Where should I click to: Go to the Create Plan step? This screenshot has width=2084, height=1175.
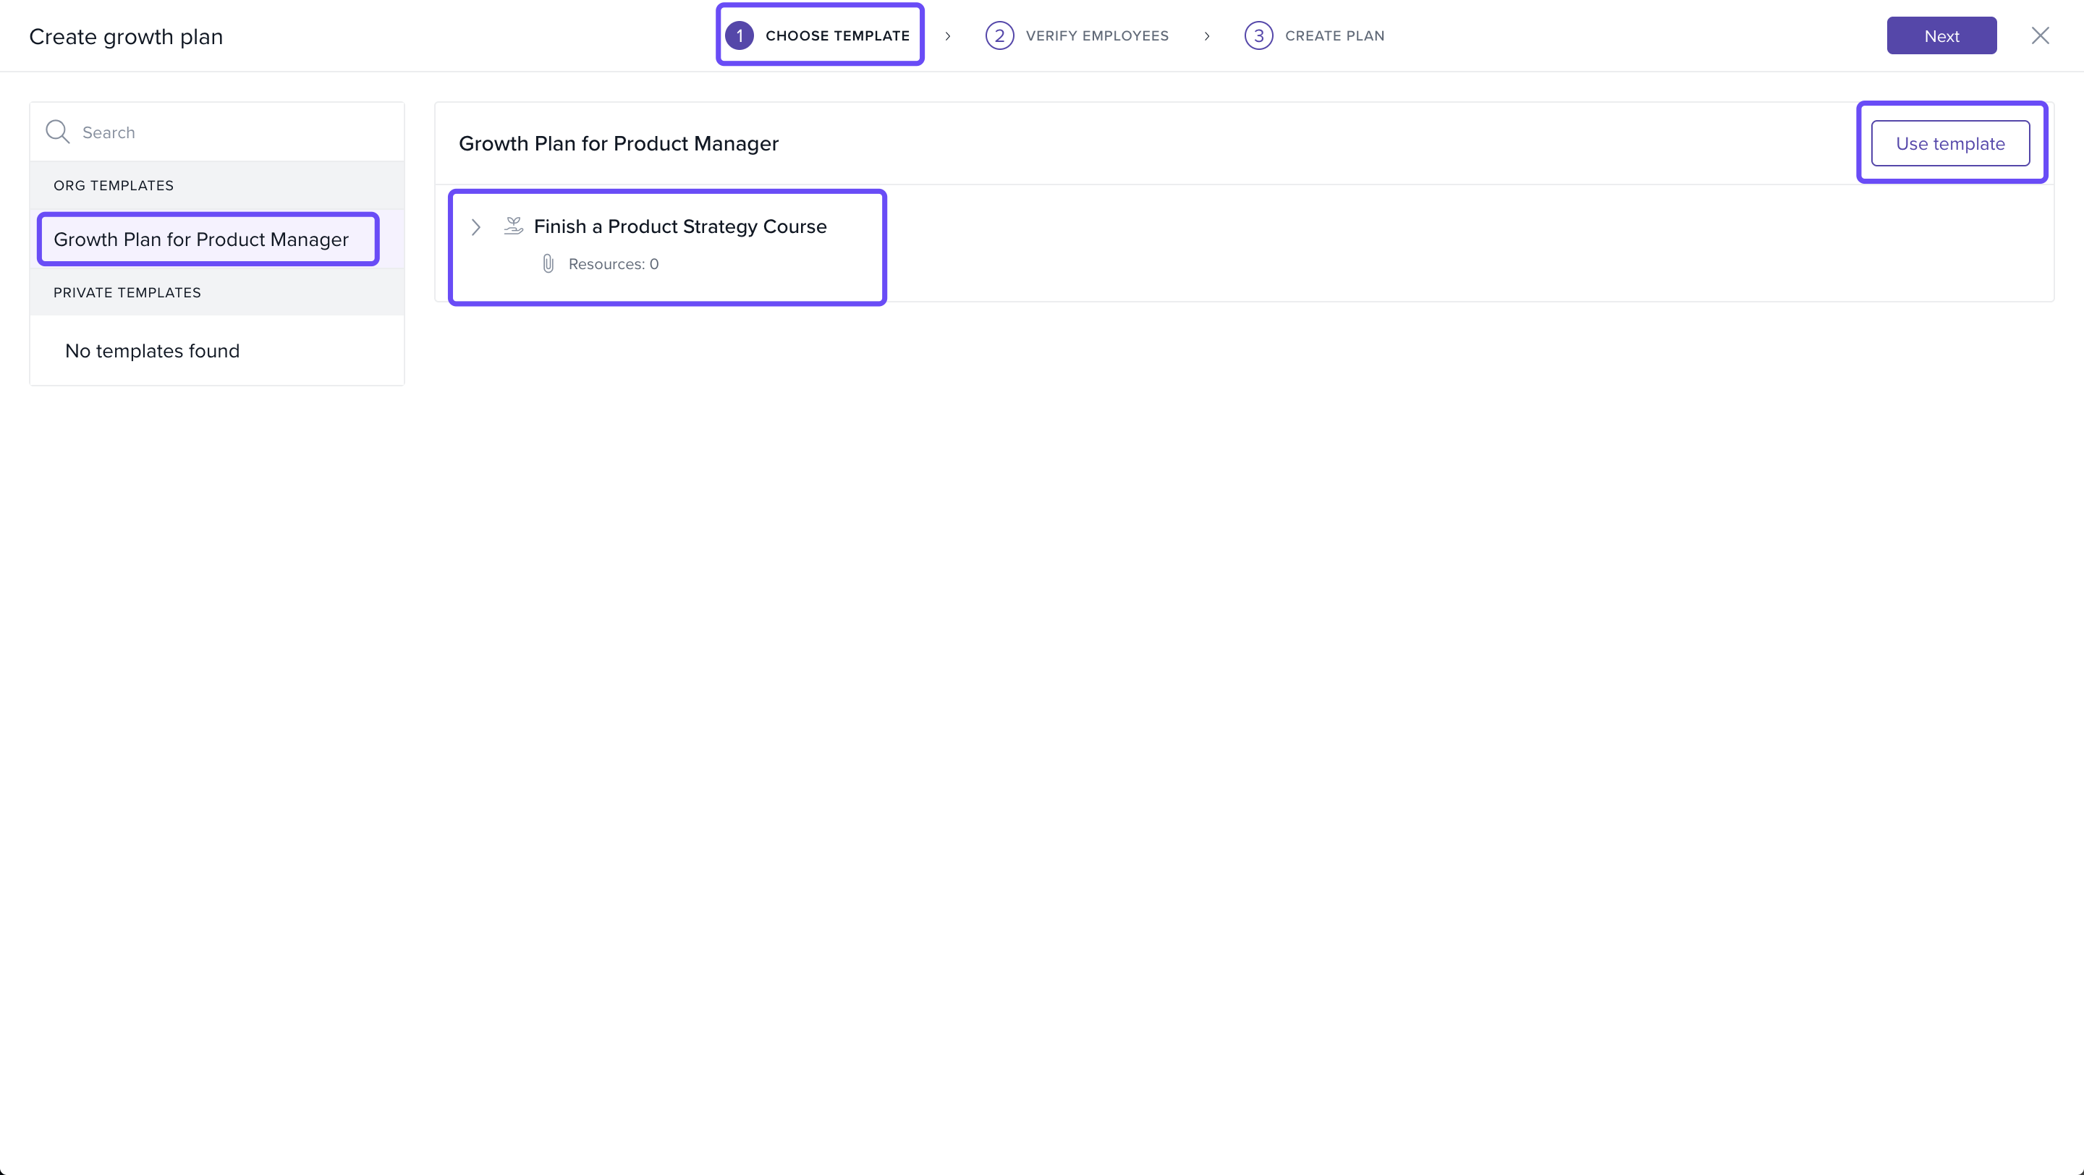(1334, 35)
